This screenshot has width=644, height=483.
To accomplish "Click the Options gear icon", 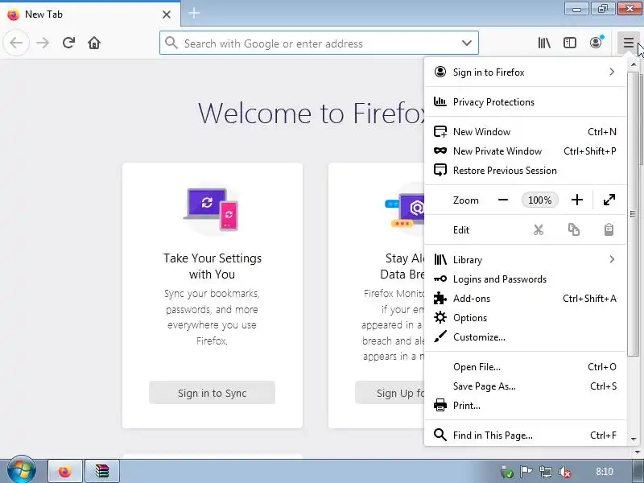I will pos(440,317).
